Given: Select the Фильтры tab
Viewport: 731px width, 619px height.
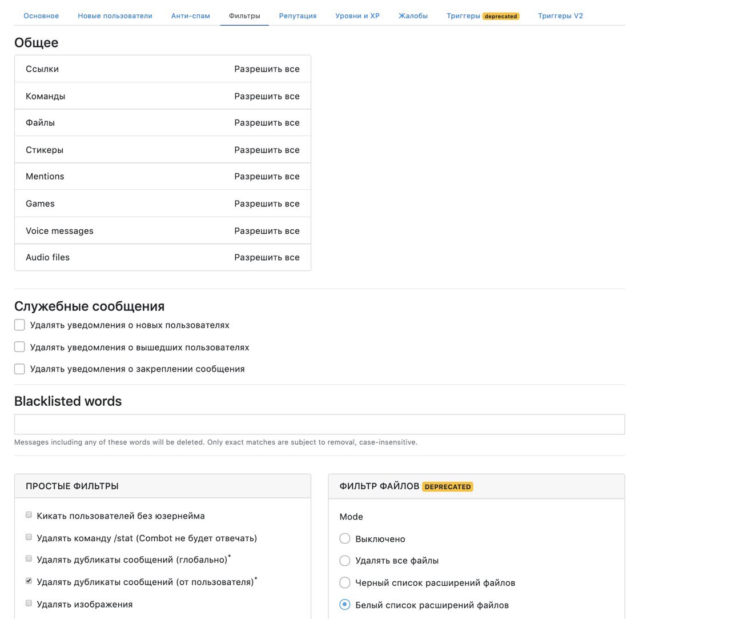Looking at the screenshot, I should pyautogui.click(x=244, y=16).
